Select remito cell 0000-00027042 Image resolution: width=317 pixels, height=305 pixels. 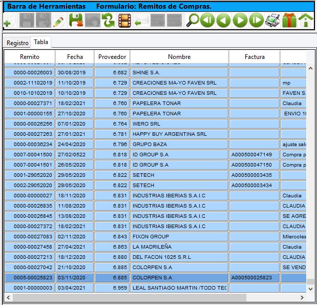[30, 268]
